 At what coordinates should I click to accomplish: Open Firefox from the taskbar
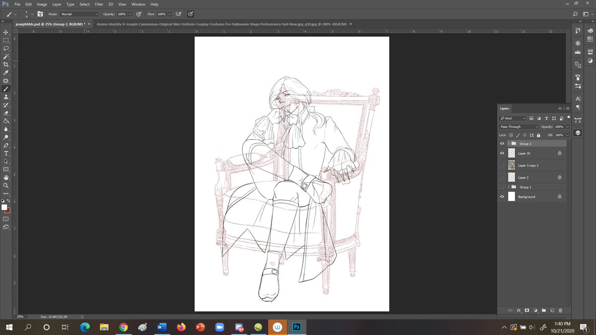[x=181, y=327]
